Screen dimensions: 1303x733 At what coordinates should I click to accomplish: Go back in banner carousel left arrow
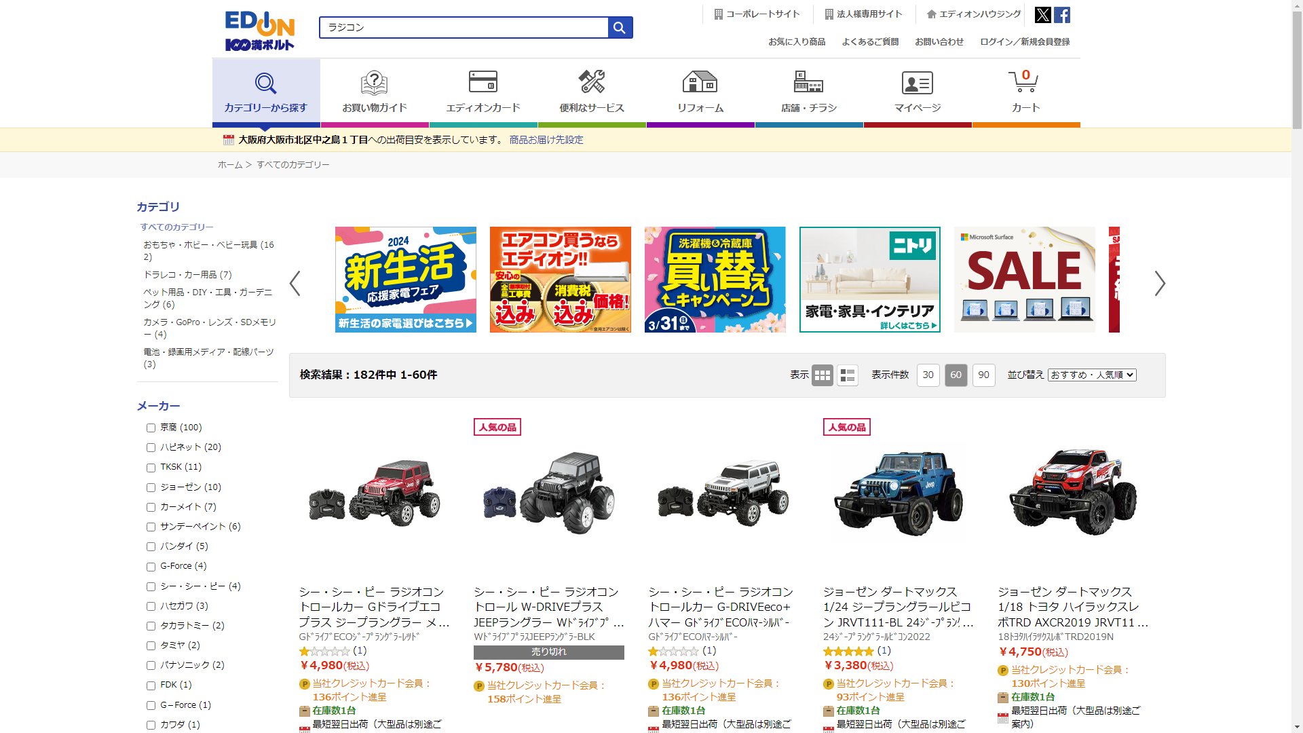tap(295, 283)
